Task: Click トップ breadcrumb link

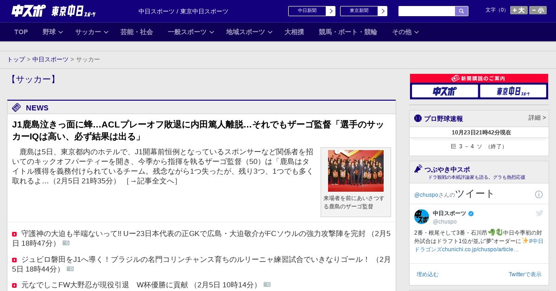Action: point(16,60)
